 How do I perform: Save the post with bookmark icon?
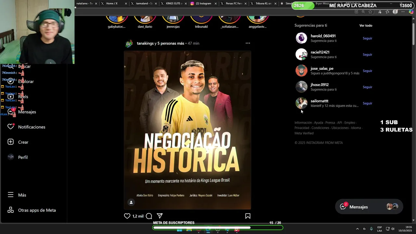pos(248,216)
